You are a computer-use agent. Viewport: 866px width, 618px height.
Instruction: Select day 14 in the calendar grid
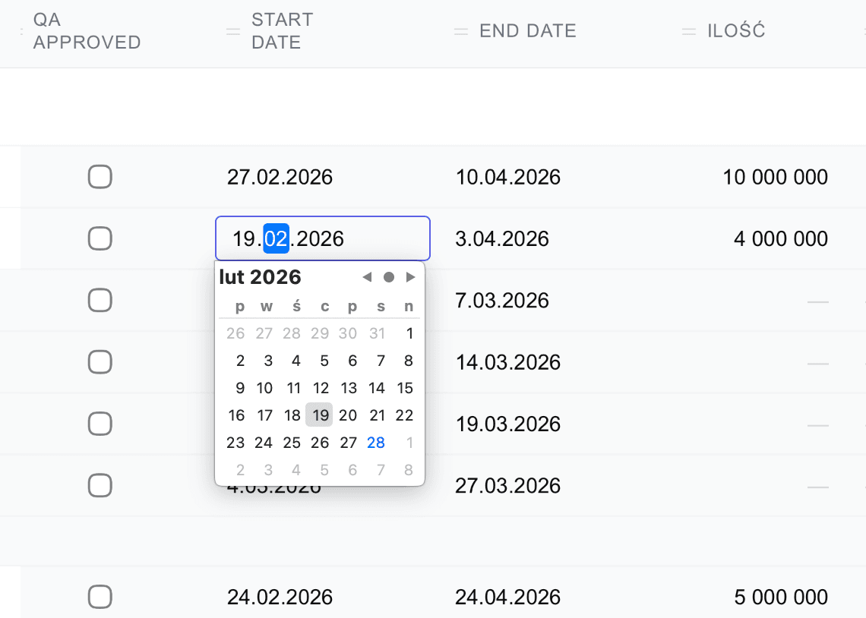click(377, 388)
